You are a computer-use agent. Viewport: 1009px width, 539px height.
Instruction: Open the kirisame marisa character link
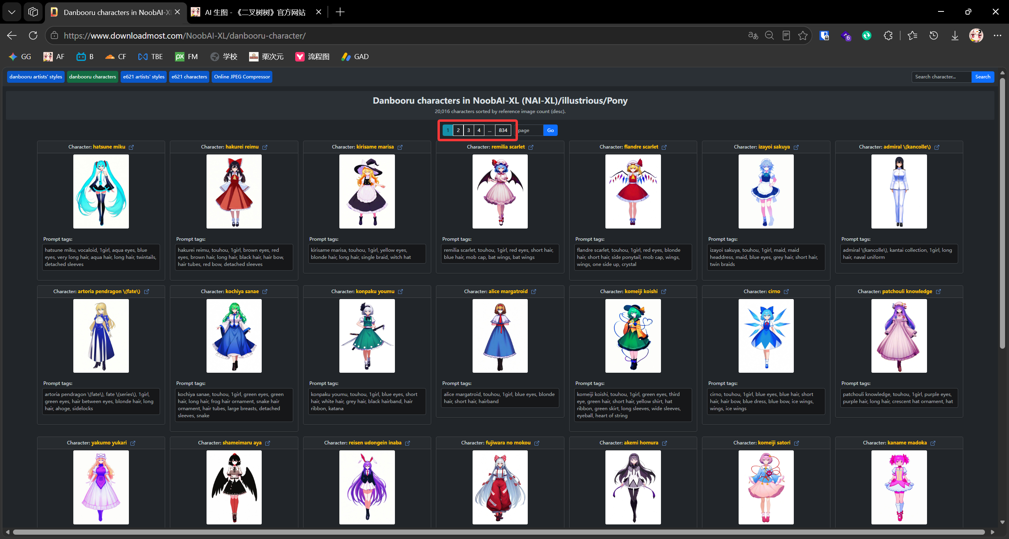click(x=375, y=147)
